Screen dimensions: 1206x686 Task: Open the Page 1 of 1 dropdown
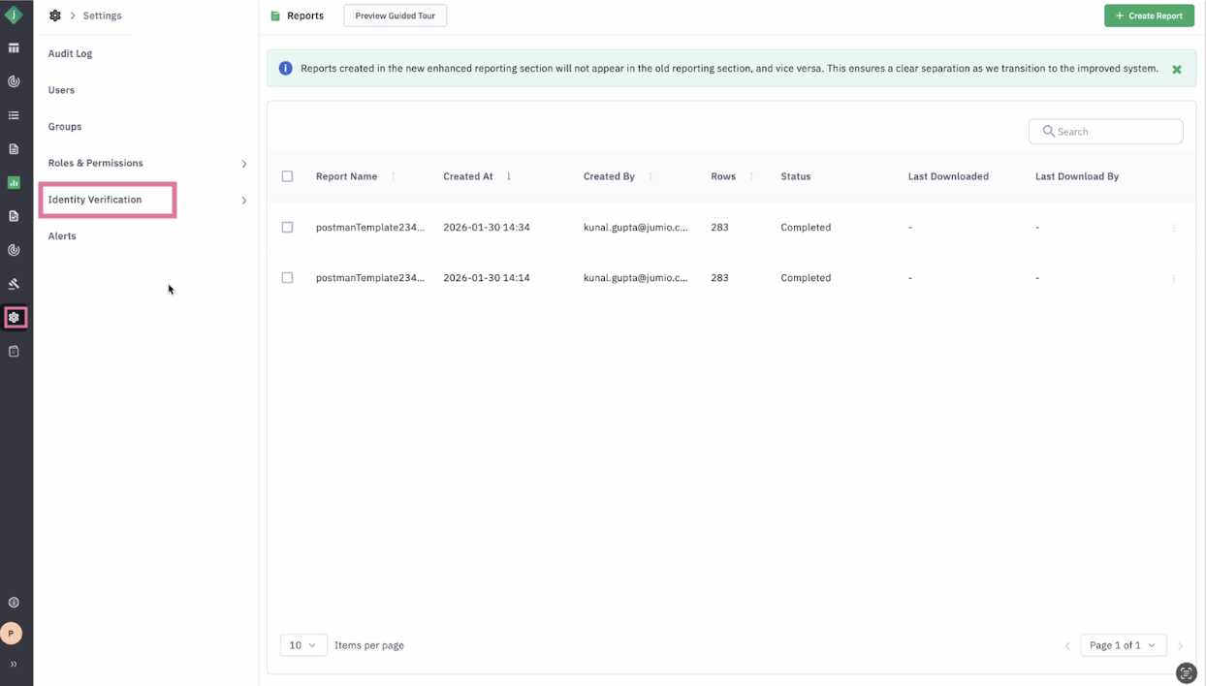point(1122,645)
